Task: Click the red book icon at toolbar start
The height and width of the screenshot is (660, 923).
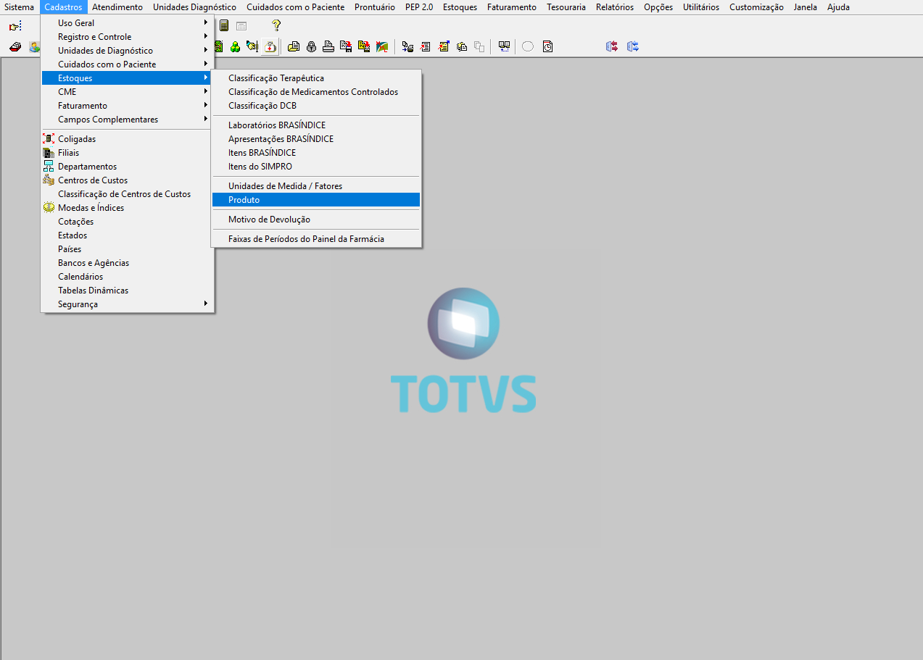Action: (x=15, y=47)
